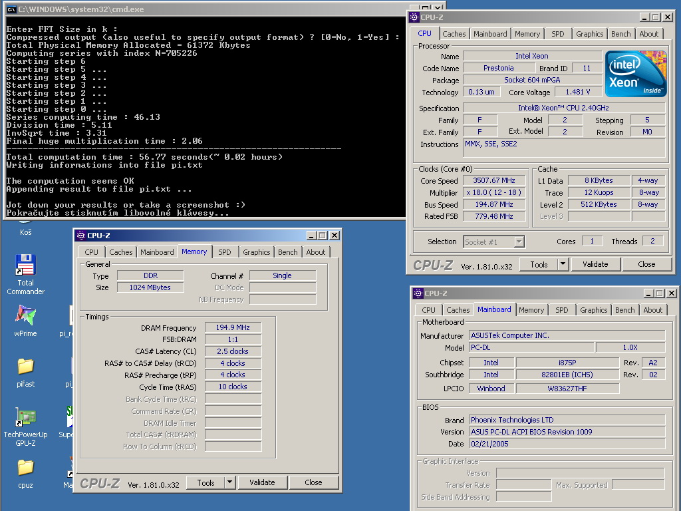Image resolution: width=681 pixels, height=511 pixels.
Task: Click the Level 2 512 KBytes field
Action: [599, 204]
